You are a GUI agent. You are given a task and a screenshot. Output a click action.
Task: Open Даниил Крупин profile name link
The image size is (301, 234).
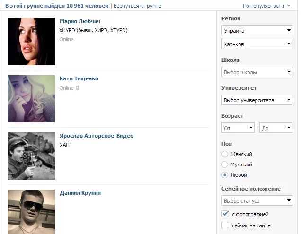[80, 193]
